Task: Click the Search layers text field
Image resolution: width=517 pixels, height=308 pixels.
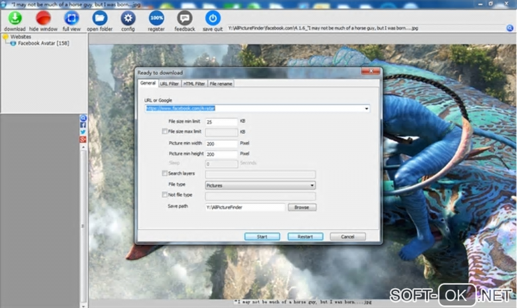Action: click(260, 175)
